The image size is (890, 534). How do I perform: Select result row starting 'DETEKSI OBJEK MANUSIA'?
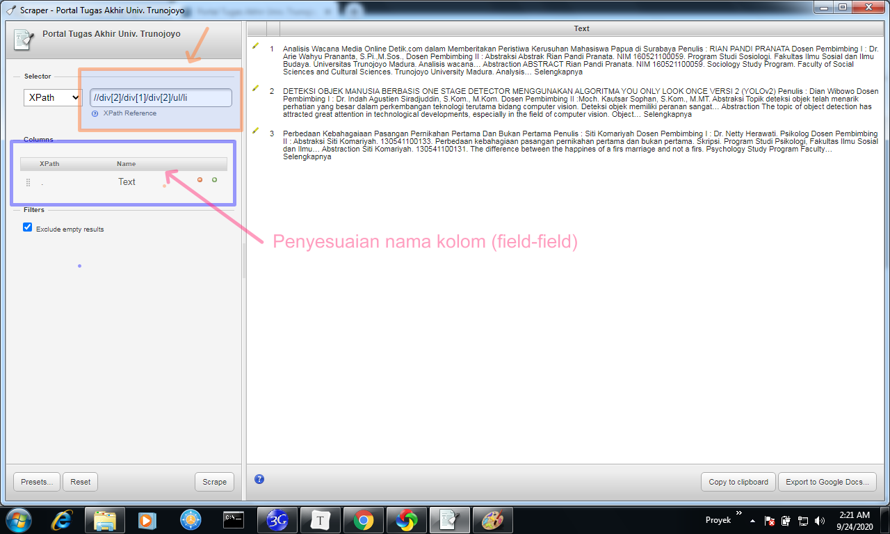(x=580, y=102)
